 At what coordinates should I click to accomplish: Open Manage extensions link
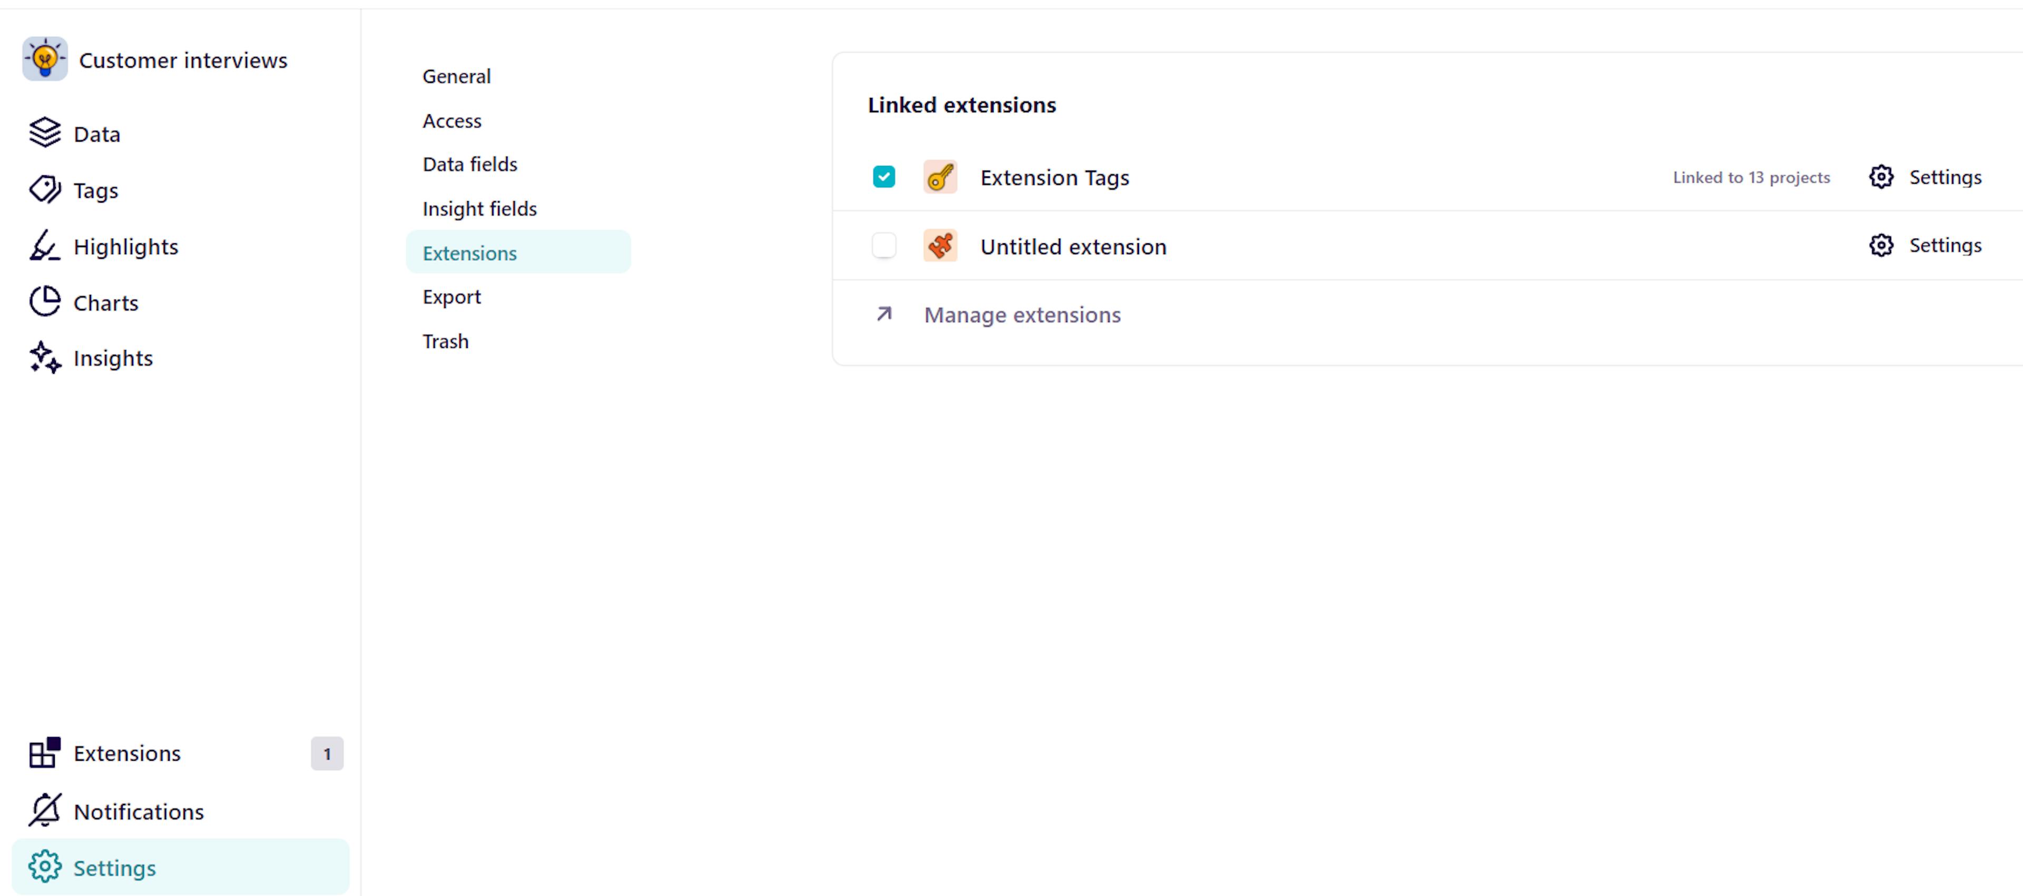[1020, 315]
